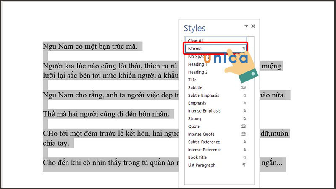This screenshot has height=189, width=336.
Task: Apply Subtle Reference style
Action: tap(215, 142)
